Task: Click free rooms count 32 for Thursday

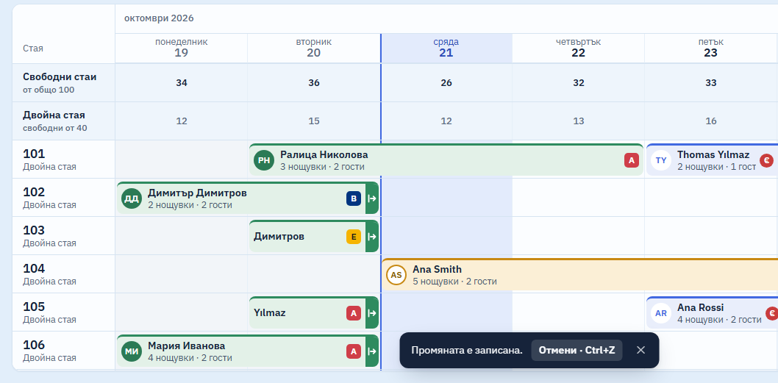Action: click(x=579, y=83)
